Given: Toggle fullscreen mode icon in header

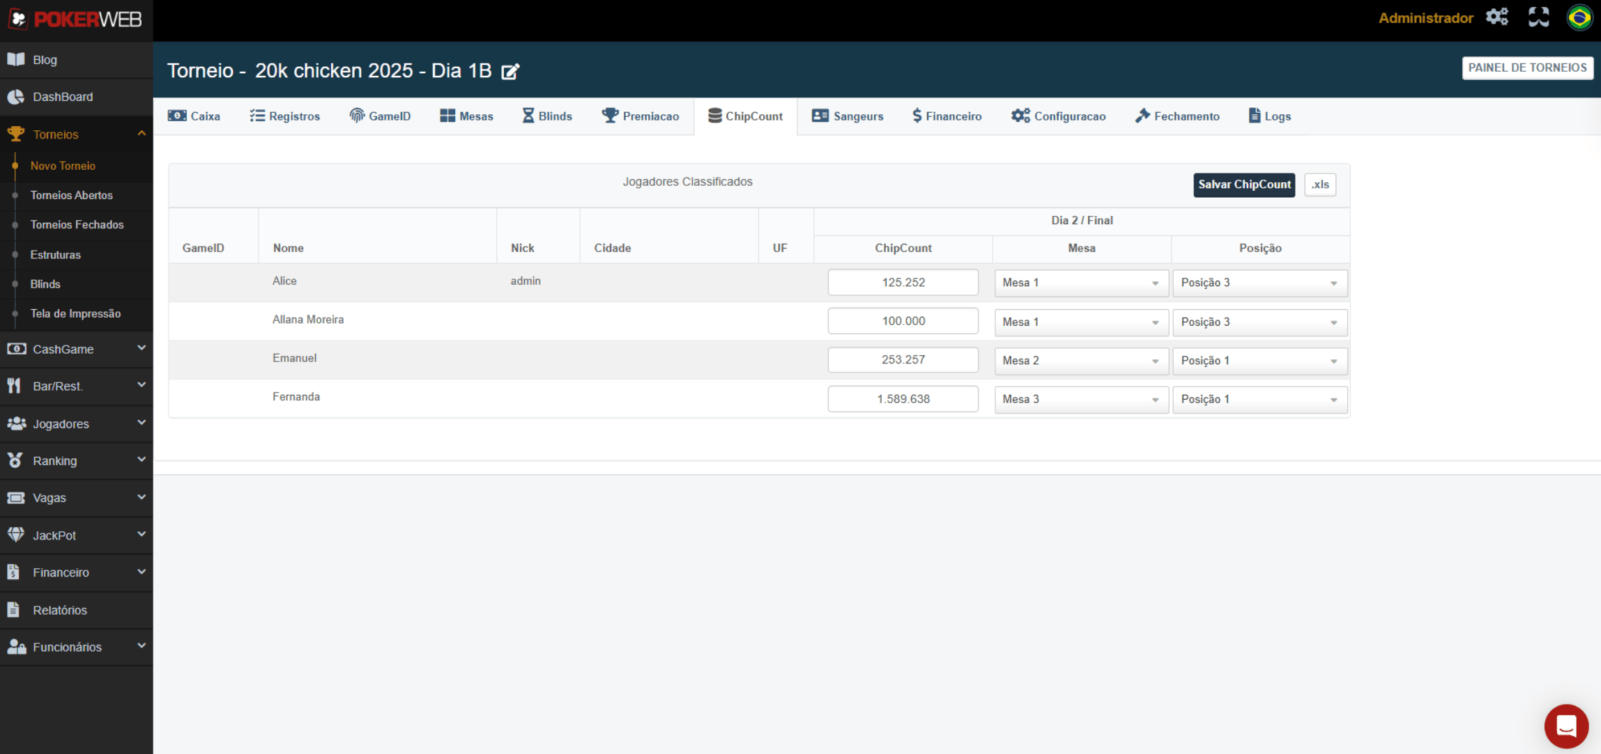Looking at the screenshot, I should [1538, 17].
